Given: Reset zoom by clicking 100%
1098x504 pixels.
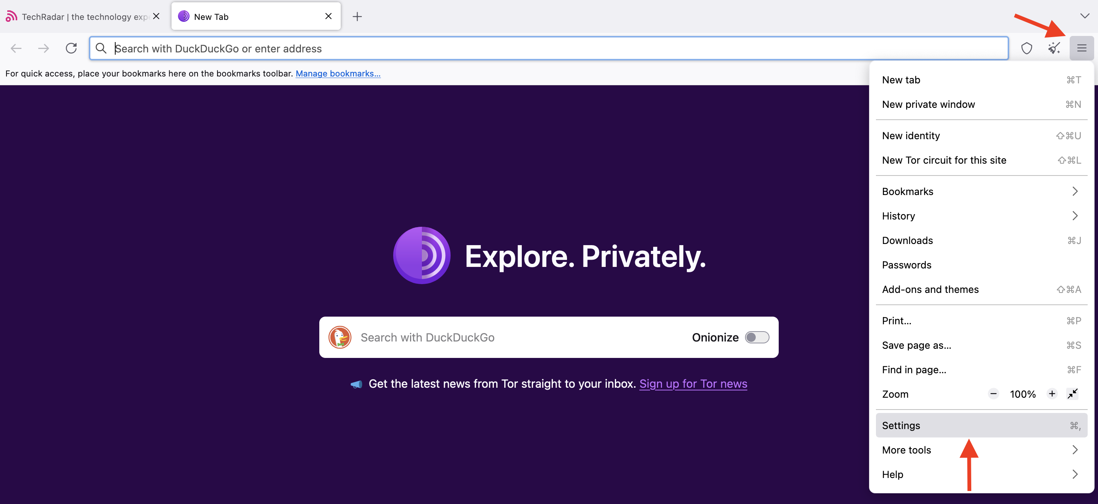Looking at the screenshot, I should [1023, 394].
